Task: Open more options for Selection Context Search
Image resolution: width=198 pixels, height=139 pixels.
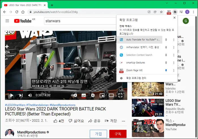Action: pos(174,55)
